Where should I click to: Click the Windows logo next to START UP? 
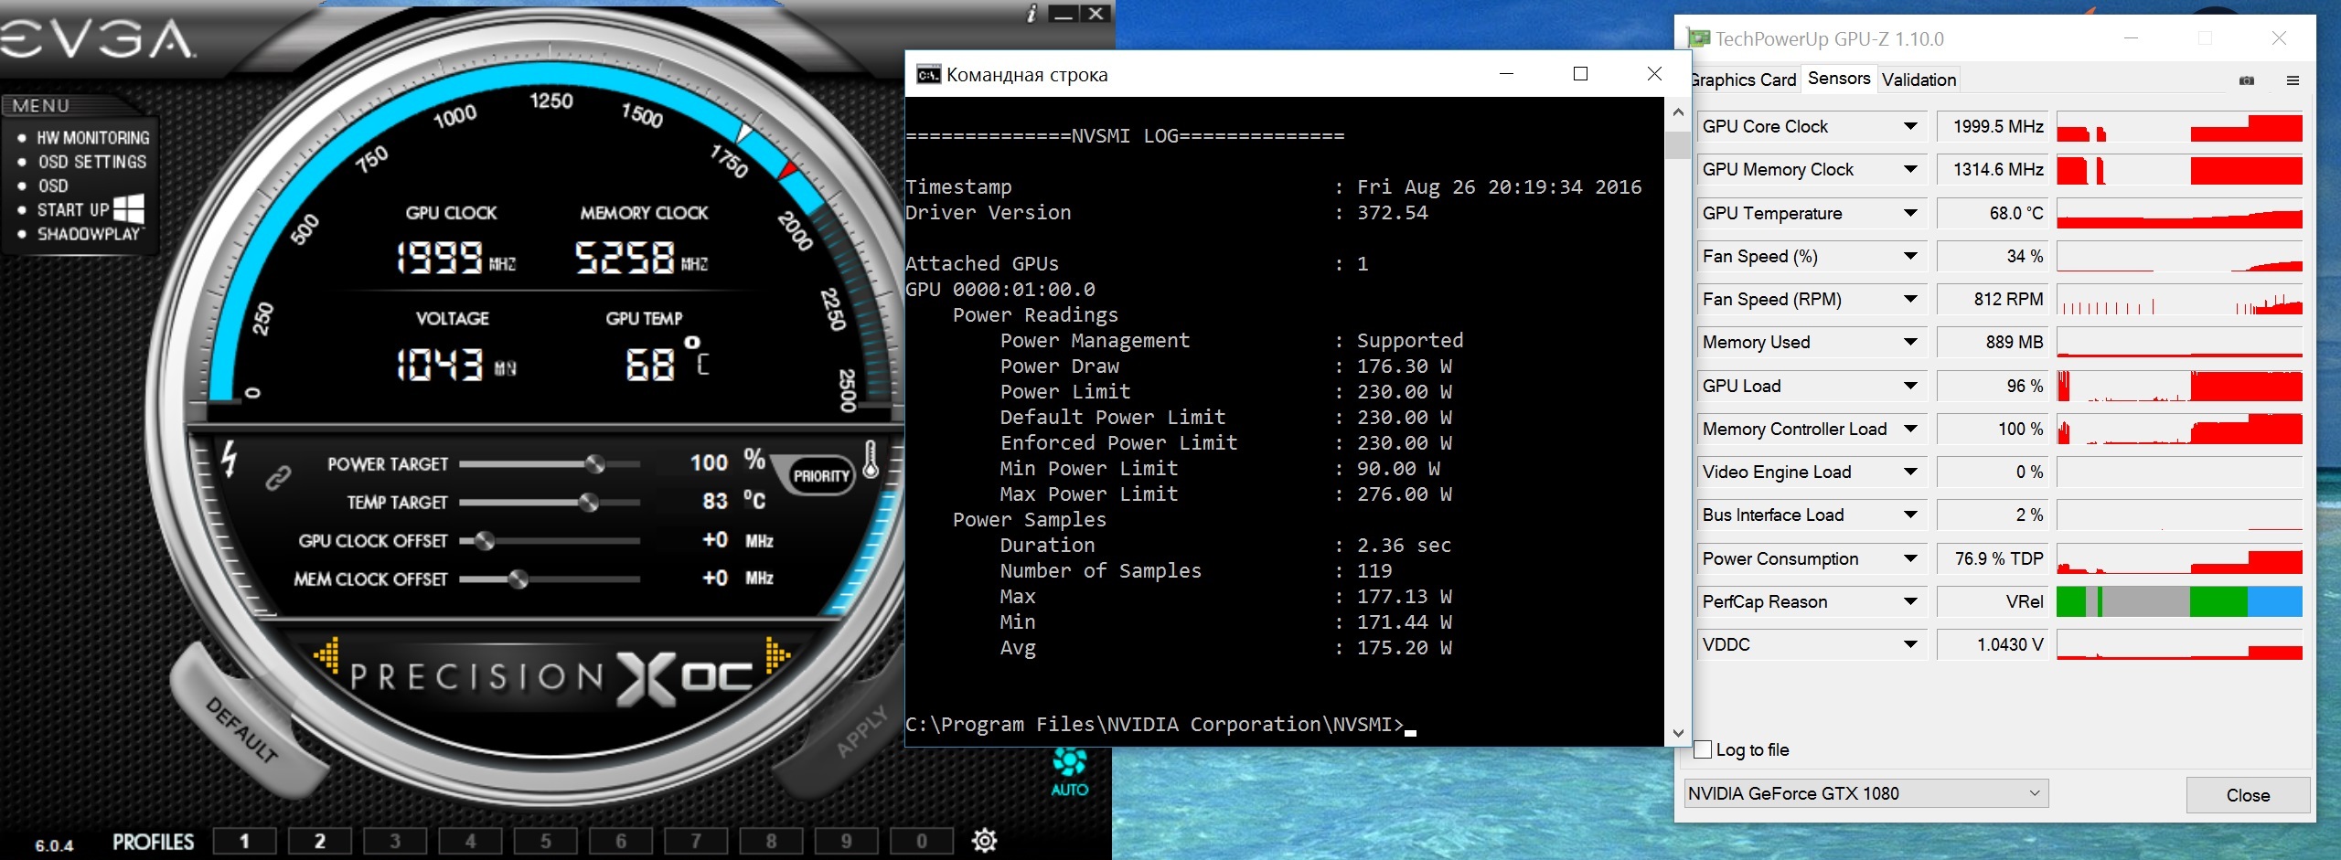coord(129,208)
